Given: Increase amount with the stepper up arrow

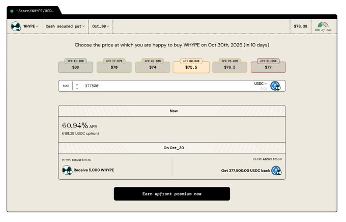Looking at the screenshot, I should [x=77, y=84].
